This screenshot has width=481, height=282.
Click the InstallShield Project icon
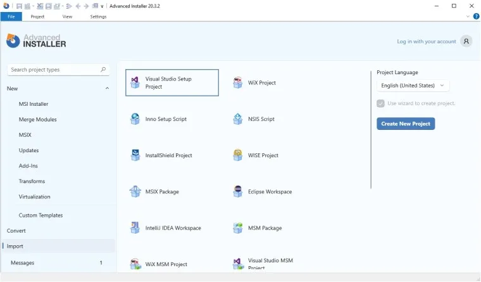[135, 155]
